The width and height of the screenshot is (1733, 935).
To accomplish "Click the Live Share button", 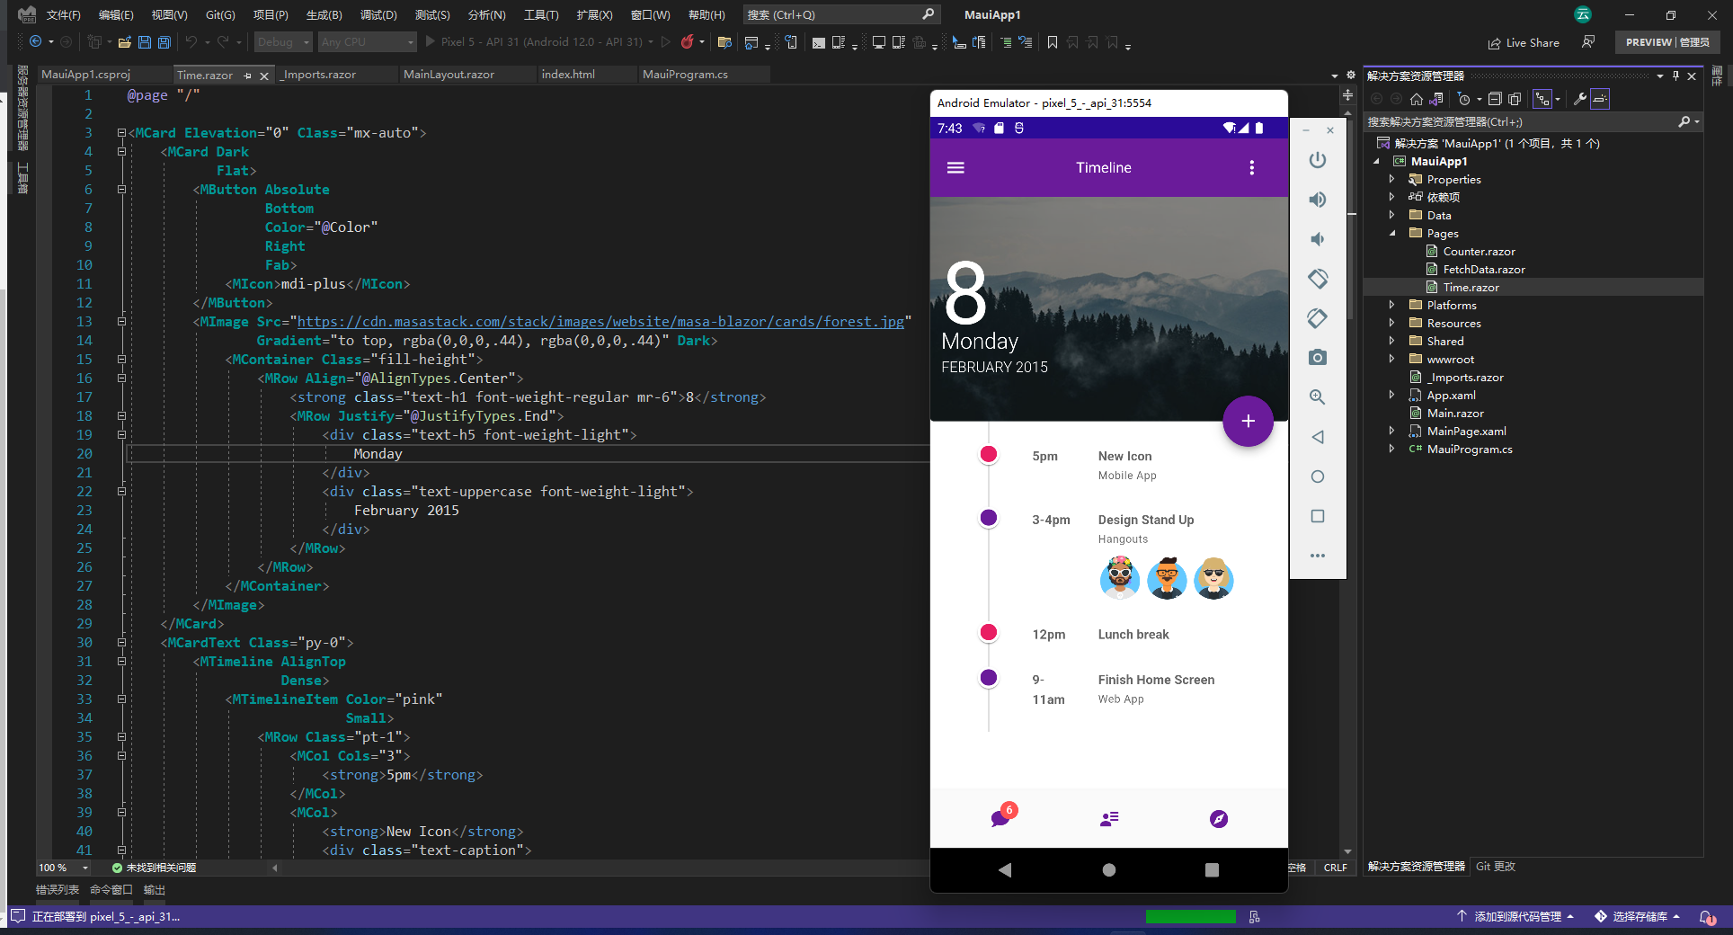I will click(1524, 42).
